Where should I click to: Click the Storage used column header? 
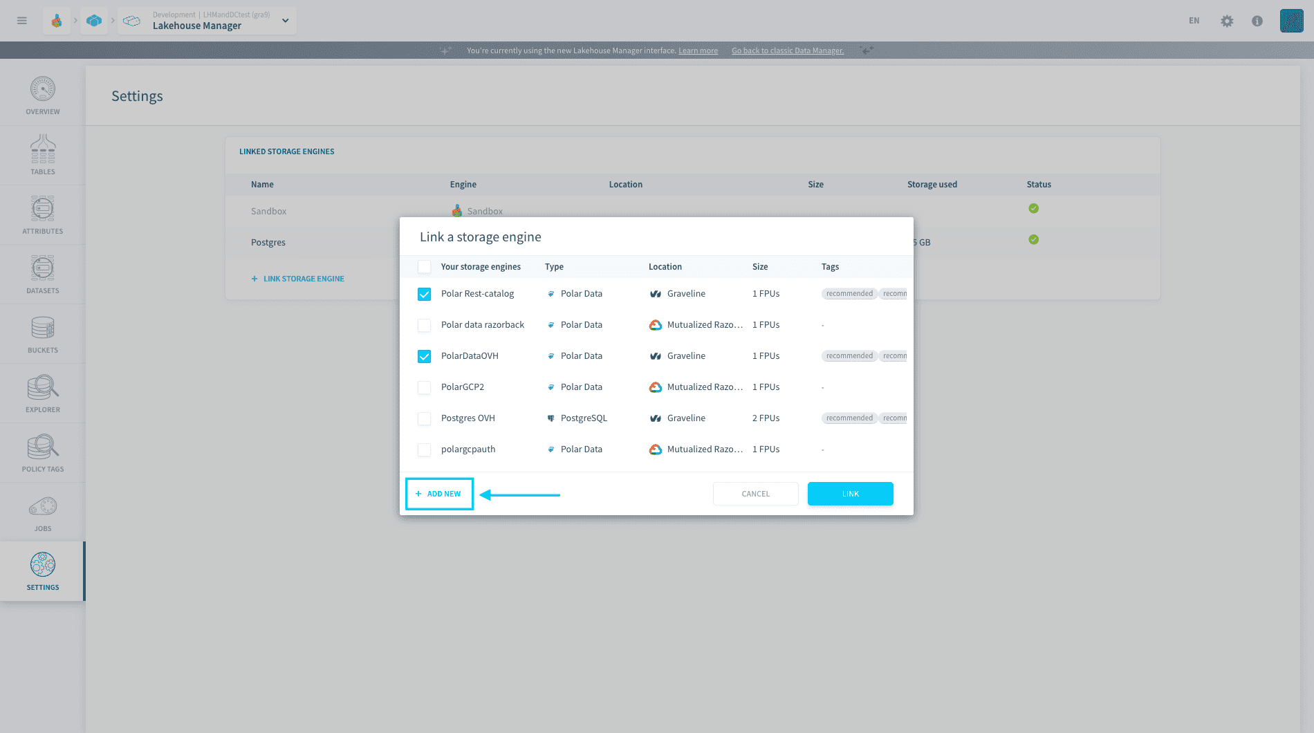[932, 185]
